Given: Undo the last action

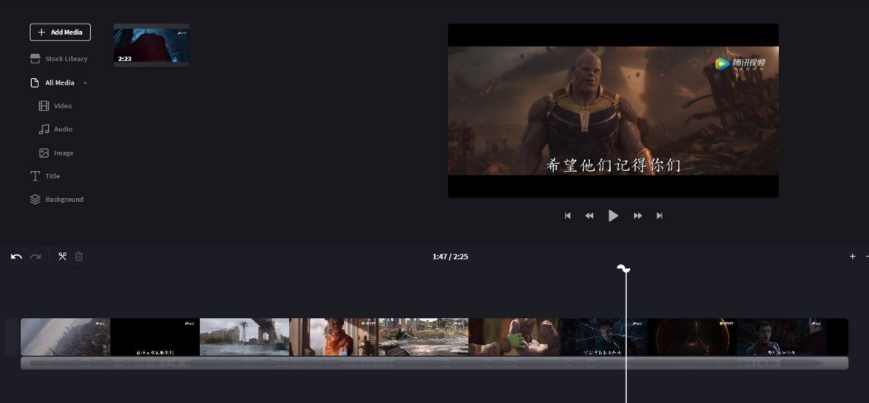Looking at the screenshot, I should click(17, 256).
